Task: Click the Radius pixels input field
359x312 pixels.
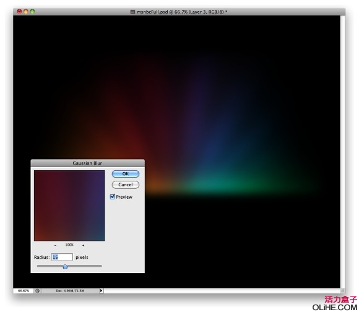Action: [62, 257]
